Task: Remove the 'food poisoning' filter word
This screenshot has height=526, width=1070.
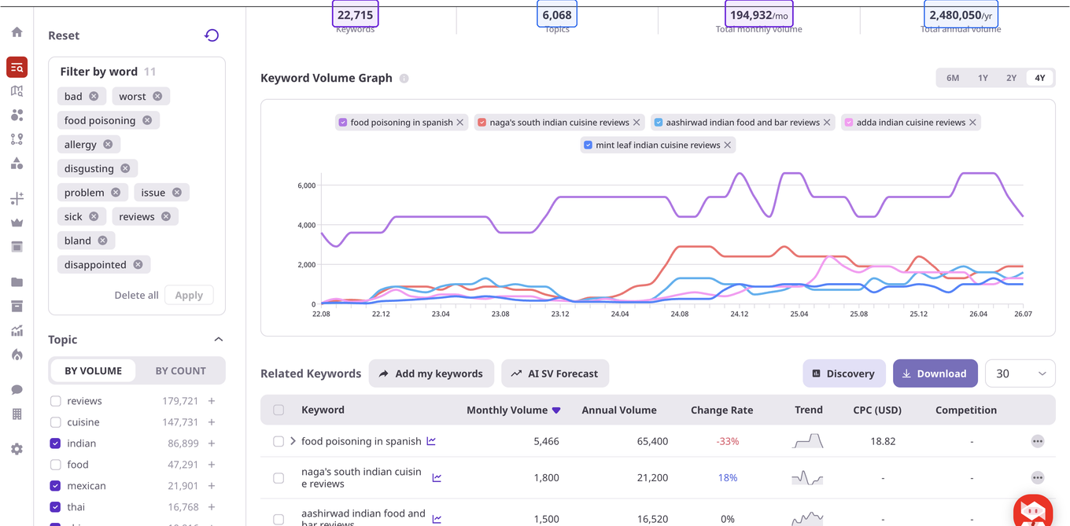Action: click(x=147, y=120)
